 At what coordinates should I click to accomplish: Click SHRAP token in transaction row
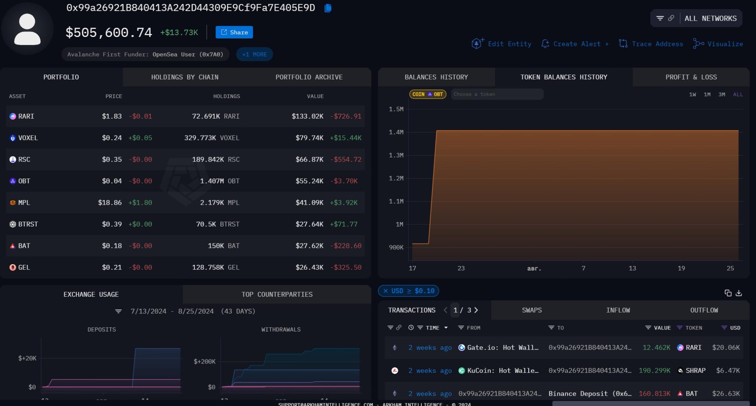click(x=691, y=371)
